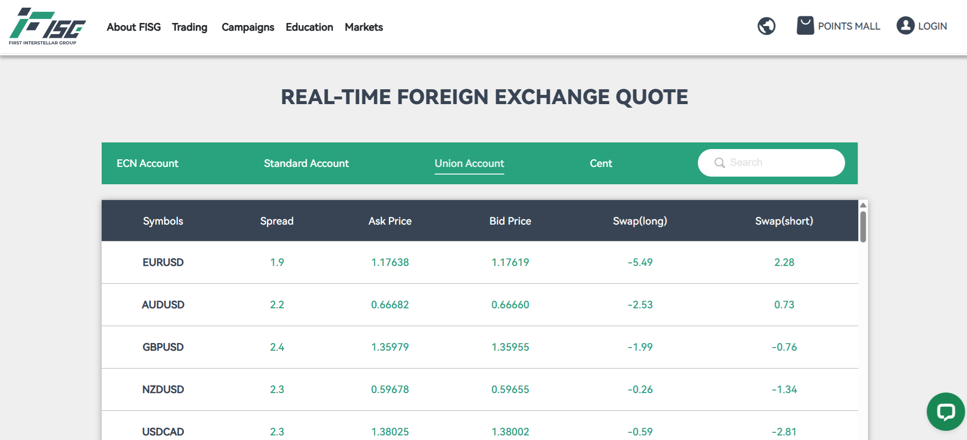This screenshot has height=440, width=967.
Task: Click the login user avatar icon
Action: pyautogui.click(x=905, y=26)
